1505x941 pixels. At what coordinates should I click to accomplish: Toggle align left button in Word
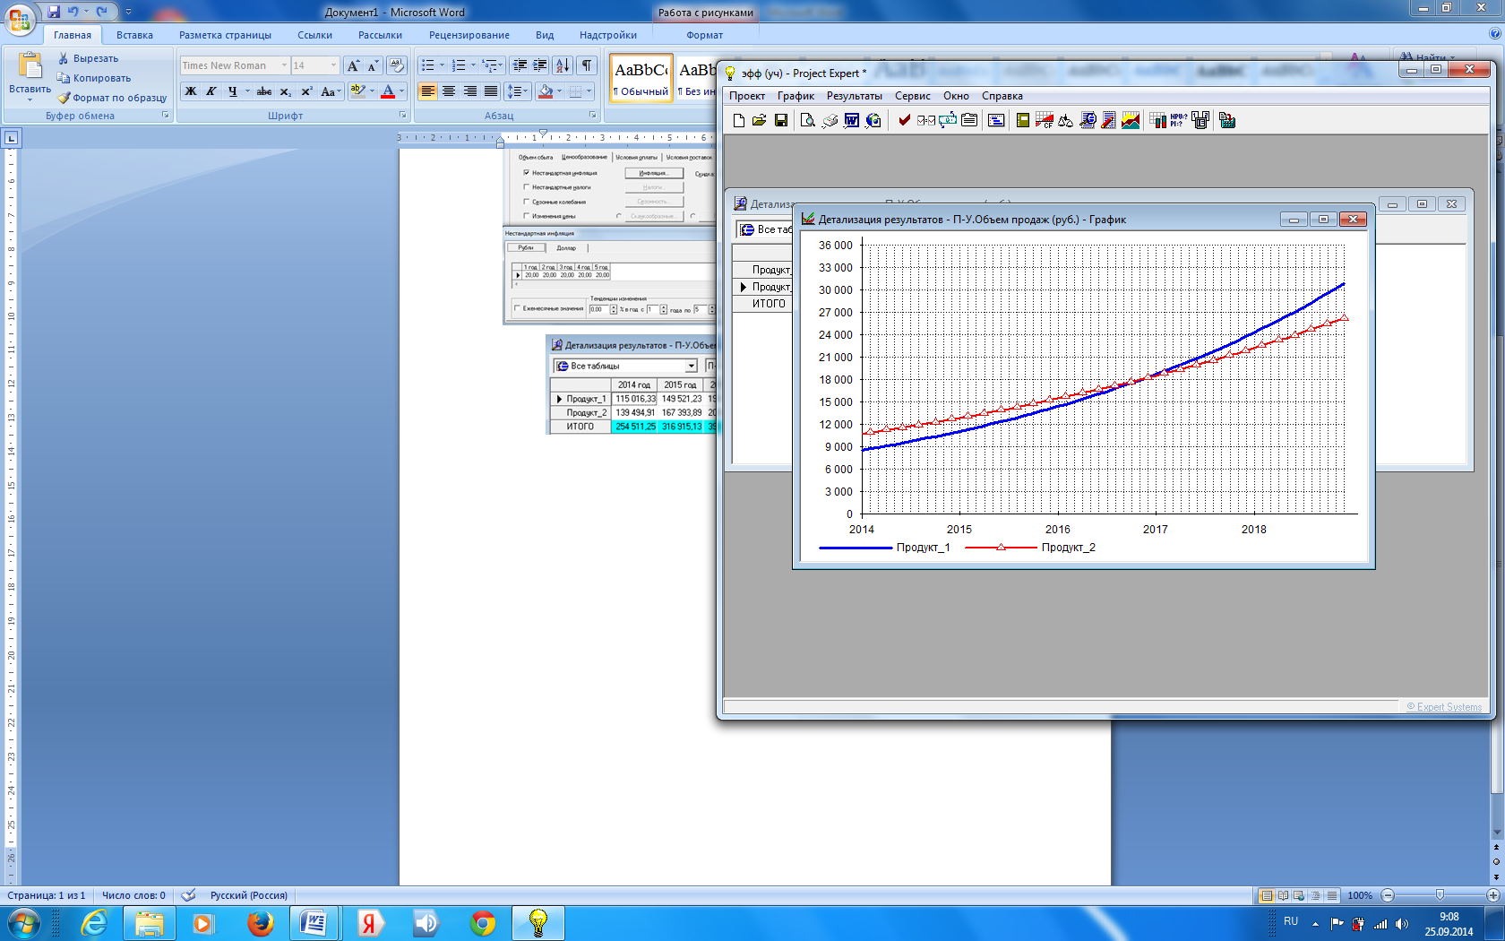click(x=428, y=91)
